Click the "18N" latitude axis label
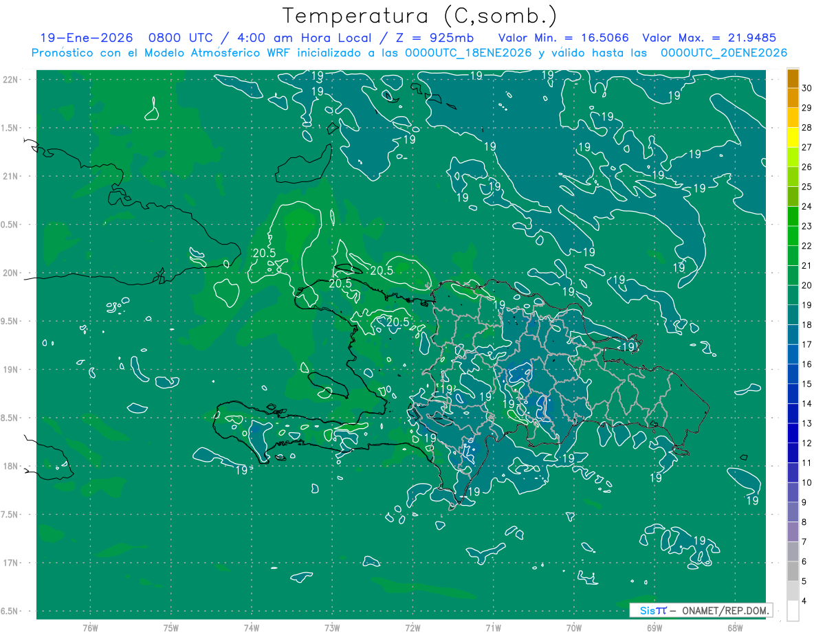 [10, 467]
